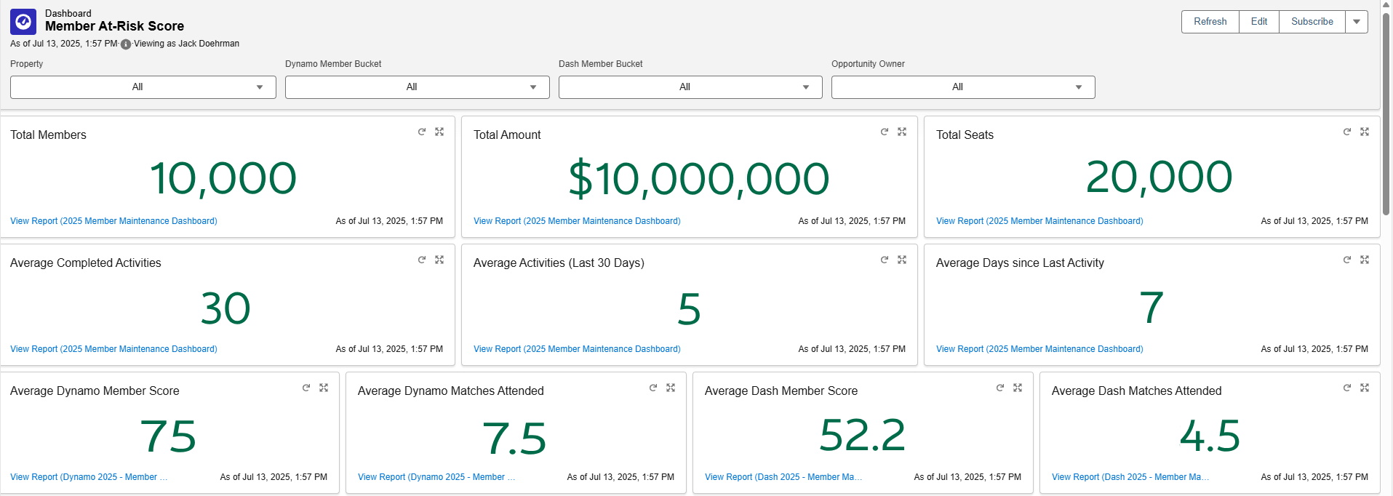Click the Refresh dashboard button
This screenshot has width=1393, height=496.
[1210, 22]
